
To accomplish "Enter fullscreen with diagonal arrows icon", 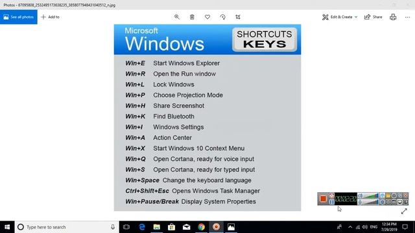I will click(404, 211).
